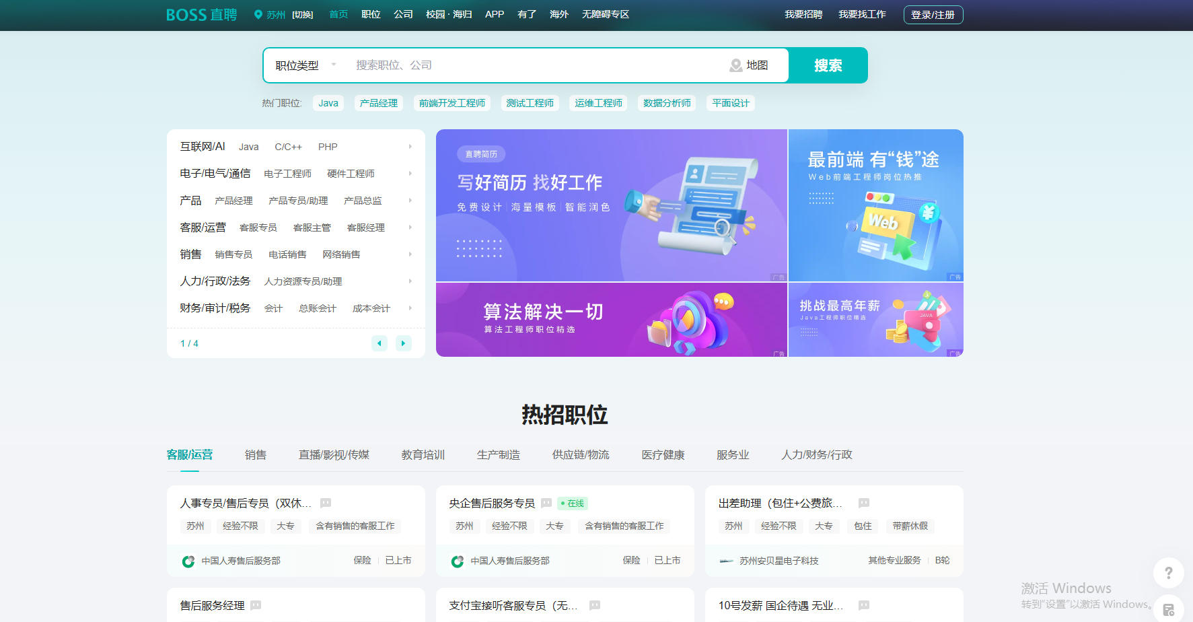This screenshot has width=1193, height=622.
Task: Switch to the 教育培训 tab
Action: (423, 454)
